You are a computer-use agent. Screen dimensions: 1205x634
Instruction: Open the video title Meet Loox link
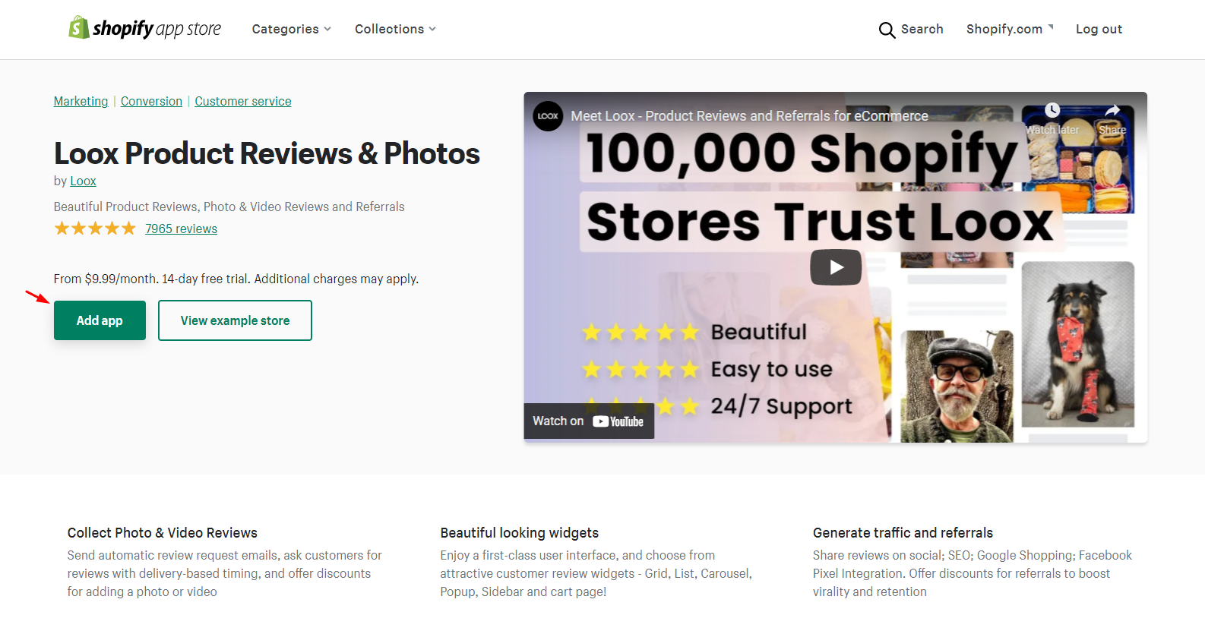(x=749, y=116)
